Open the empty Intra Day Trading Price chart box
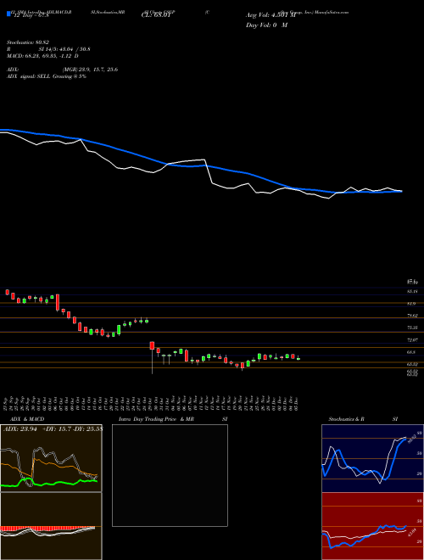Viewport: 424px width, 560px height. click(x=170, y=475)
